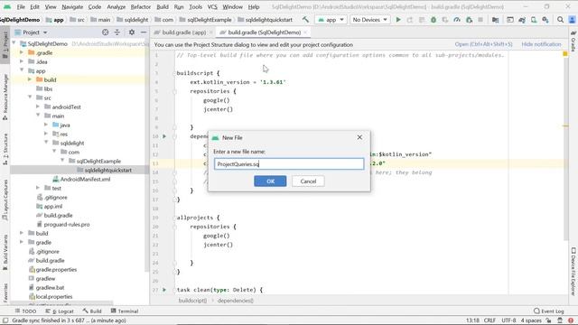Collapse the SqlDelightDemo root node

click(x=14, y=43)
